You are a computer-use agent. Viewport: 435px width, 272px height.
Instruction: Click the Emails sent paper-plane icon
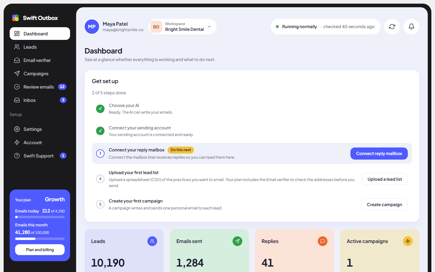pos(237,241)
